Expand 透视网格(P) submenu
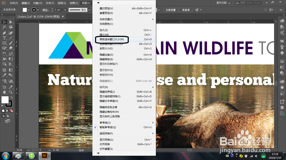The image size is (286, 160). (x=124, y=134)
